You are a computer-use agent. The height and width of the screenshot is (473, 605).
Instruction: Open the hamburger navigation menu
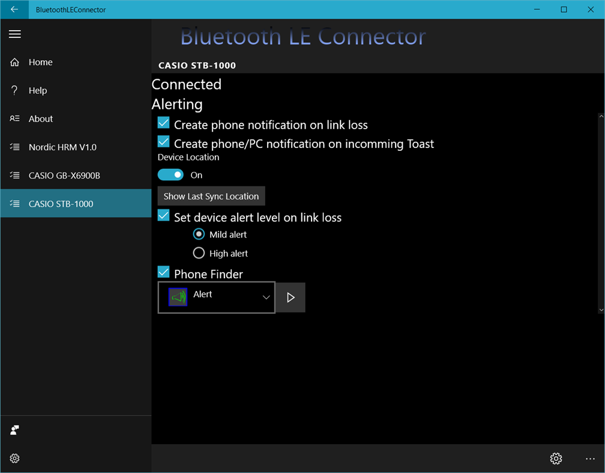[14, 34]
